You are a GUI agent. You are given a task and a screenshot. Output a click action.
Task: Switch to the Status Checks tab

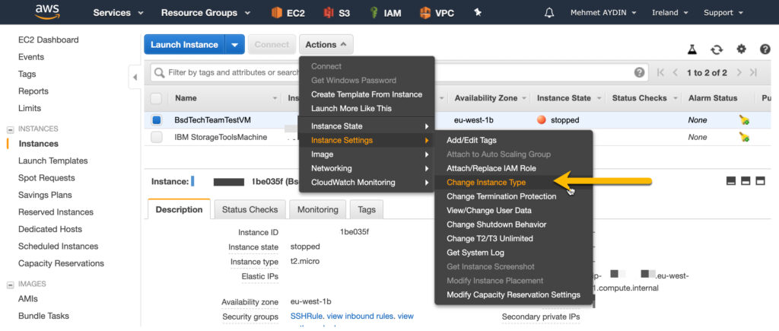pyautogui.click(x=250, y=209)
